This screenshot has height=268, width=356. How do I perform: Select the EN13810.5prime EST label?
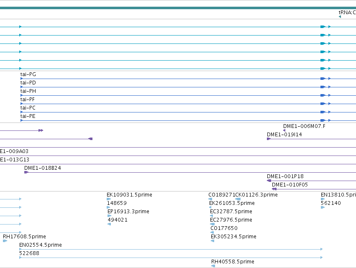coord(338,195)
